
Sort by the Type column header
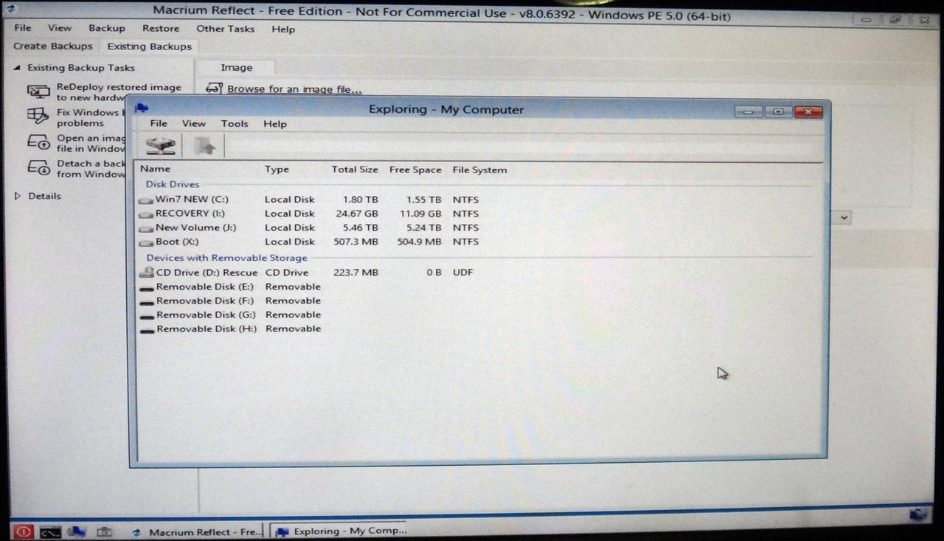point(277,170)
